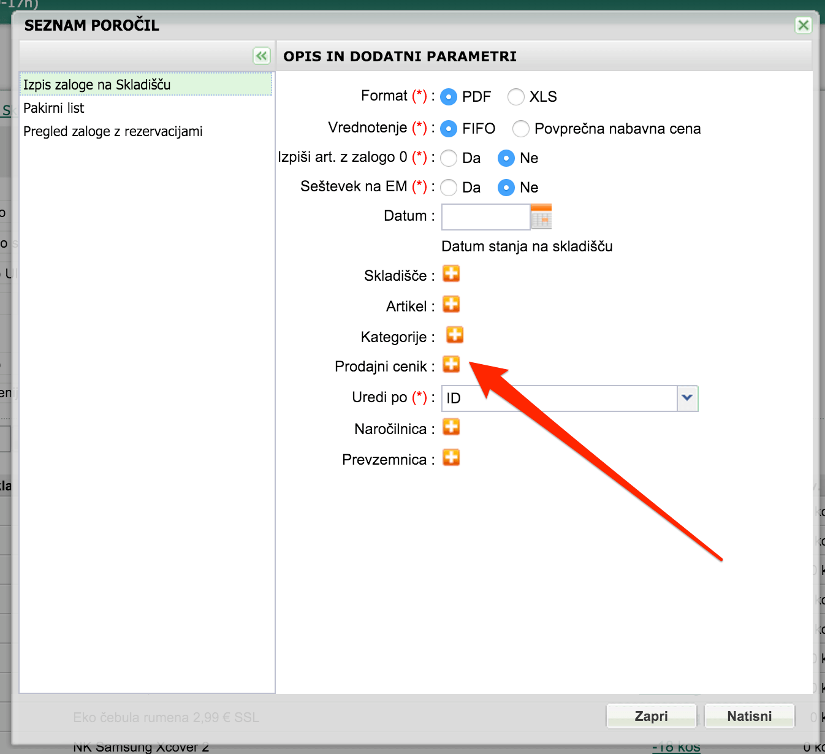This screenshot has width=825, height=754.
Task: Click the Kategorije plus icon
Action: point(454,335)
